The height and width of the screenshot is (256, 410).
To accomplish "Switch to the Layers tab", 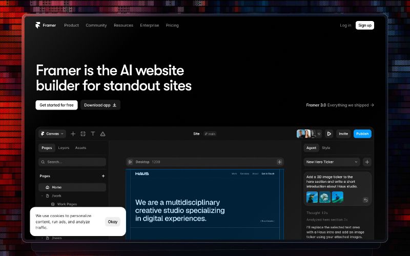I will [64, 148].
